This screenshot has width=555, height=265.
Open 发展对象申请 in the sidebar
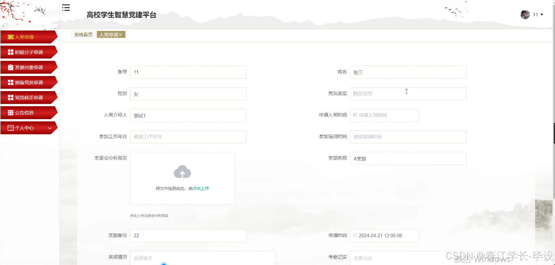[x=28, y=67]
